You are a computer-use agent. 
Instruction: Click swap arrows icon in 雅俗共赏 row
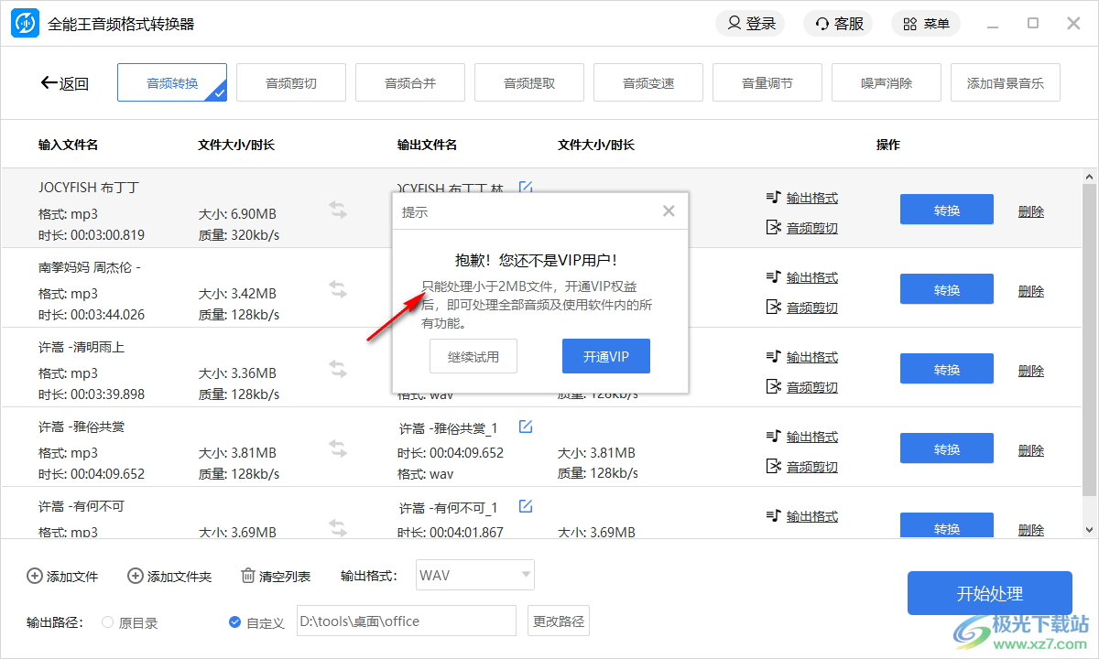[338, 448]
